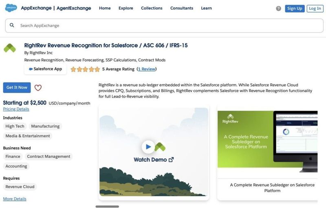This screenshot has width=326, height=215.
Task: Click the search magnifier icon
Action: tap(12, 25)
